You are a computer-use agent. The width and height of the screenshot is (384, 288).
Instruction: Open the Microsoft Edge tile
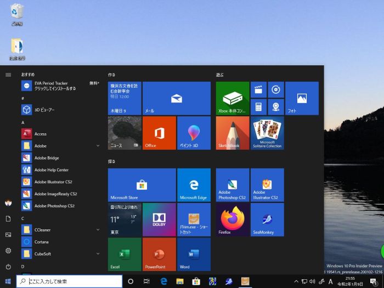coord(194,185)
